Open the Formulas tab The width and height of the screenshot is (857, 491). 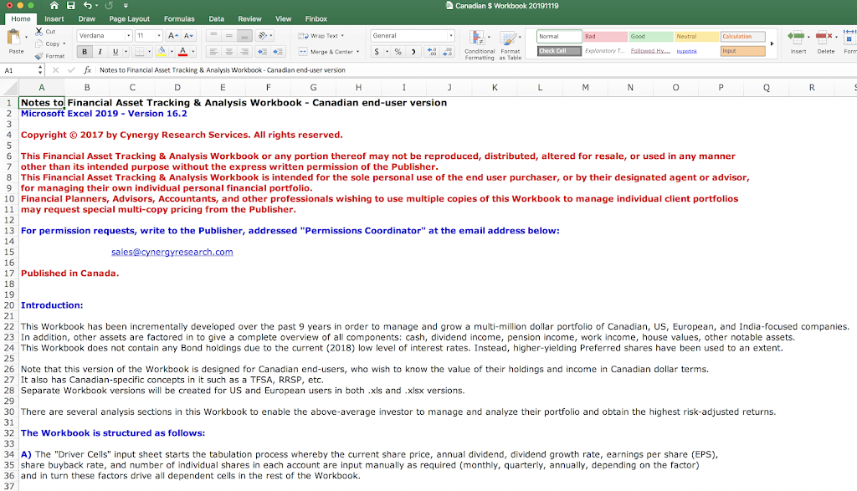[x=179, y=18]
